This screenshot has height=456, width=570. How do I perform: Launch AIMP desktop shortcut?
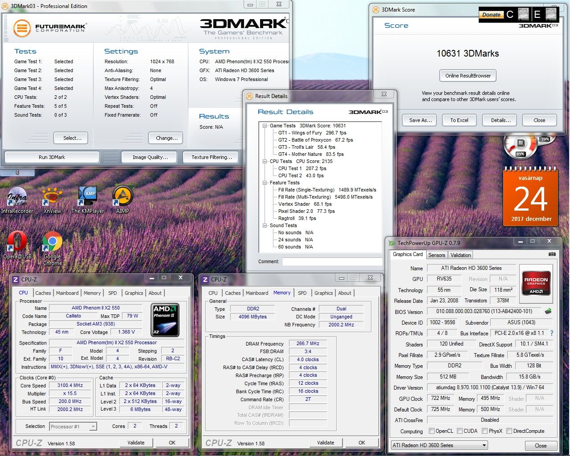click(122, 200)
